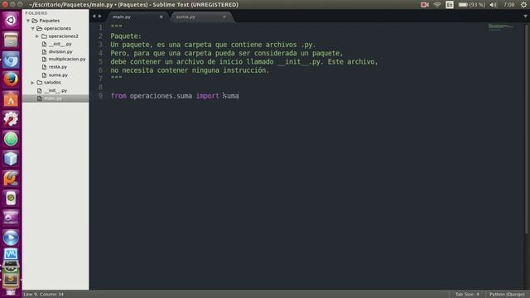Open the system gear menu at top right
This screenshot has width=530, height=298.
pos(523,5)
